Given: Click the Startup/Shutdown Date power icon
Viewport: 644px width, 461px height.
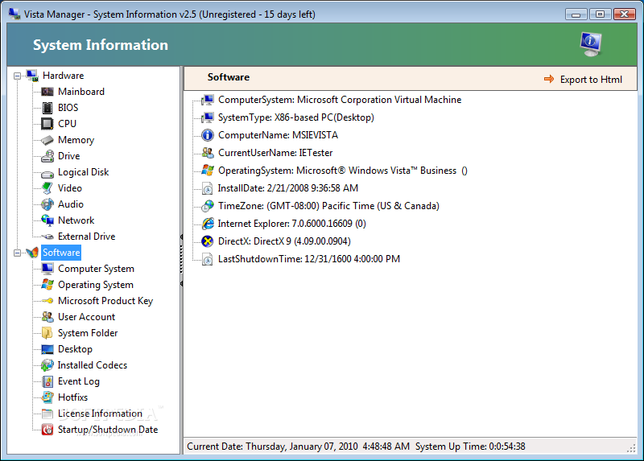Looking at the screenshot, I should tap(47, 430).
